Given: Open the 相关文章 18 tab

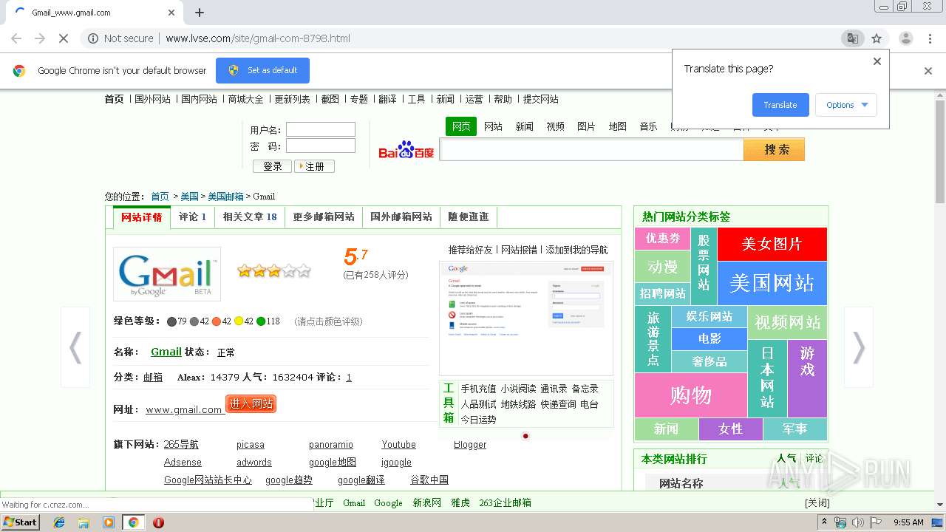Looking at the screenshot, I should coord(250,217).
